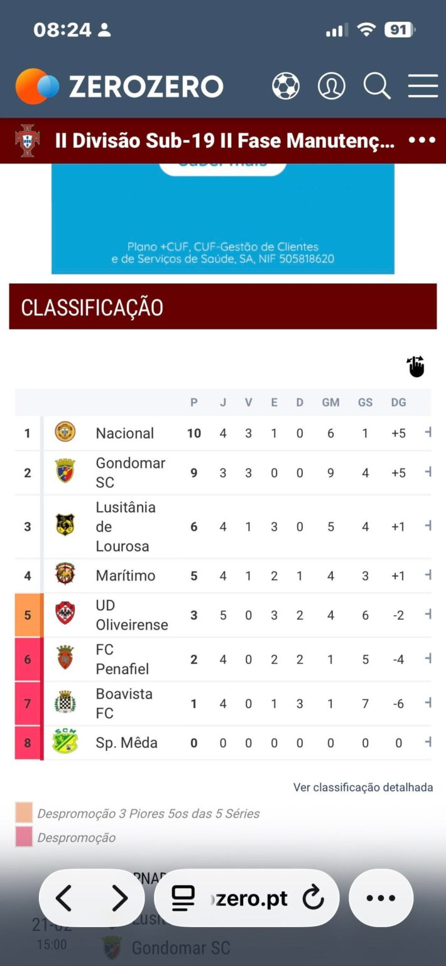Click the search icon
446x966 pixels.
tap(377, 87)
